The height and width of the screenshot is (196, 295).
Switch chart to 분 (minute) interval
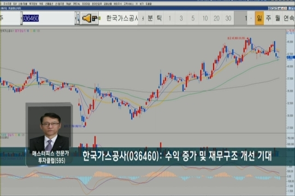[x=150, y=18]
